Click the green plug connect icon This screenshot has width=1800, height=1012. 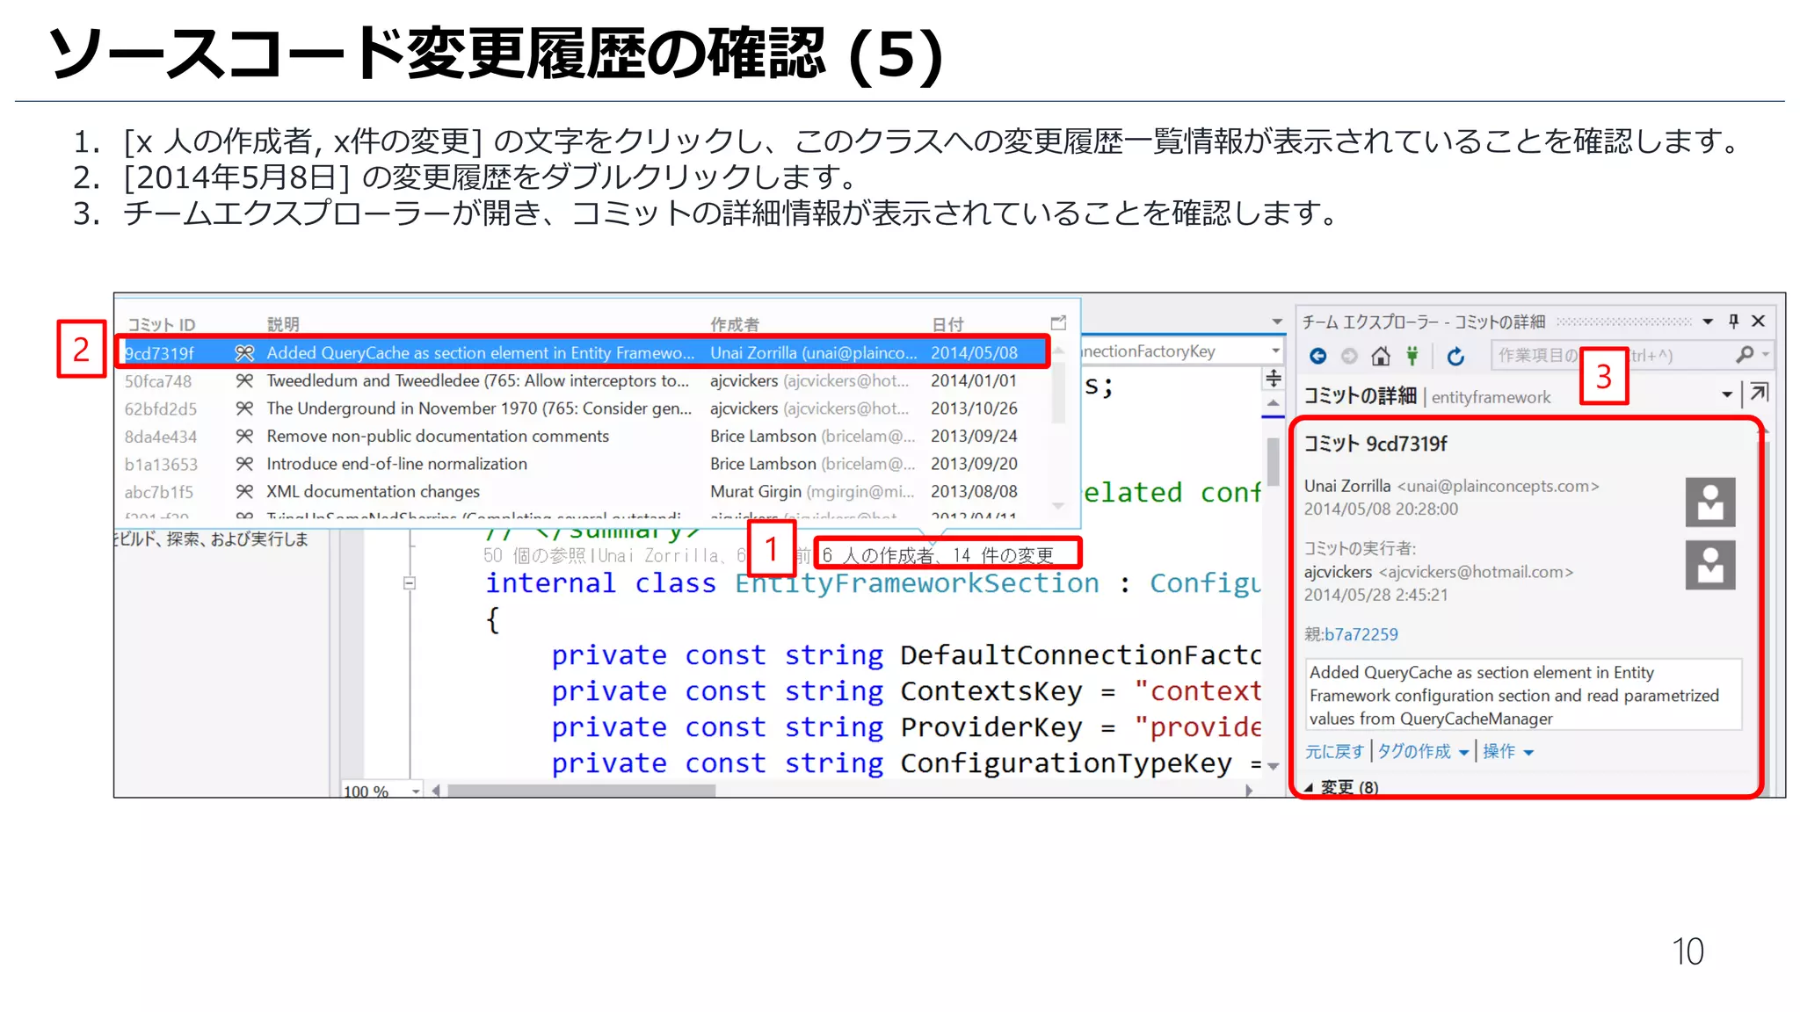click(1412, 356)
